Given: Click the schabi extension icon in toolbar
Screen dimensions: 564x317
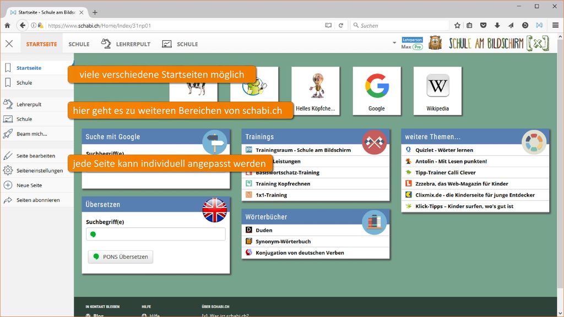Looking at the screenshot, I should point(539,25).
